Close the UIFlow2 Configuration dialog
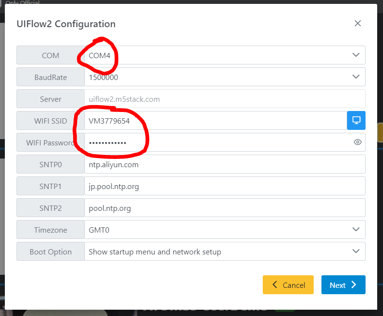The width and height of the screenshot is (383, 316). [x=358, y=23]
